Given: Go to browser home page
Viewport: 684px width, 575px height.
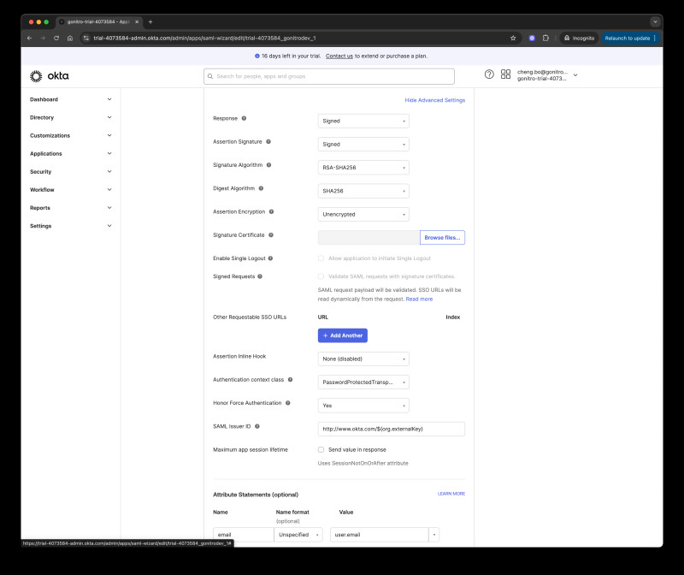Looking at the screenshot, I should [x=70, y=38].
